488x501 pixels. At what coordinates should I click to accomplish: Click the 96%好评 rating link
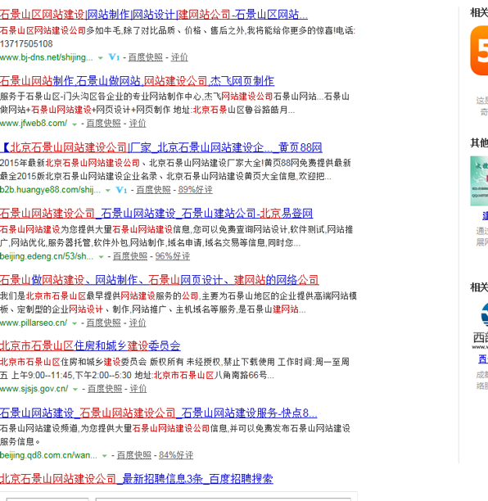(173, 256)
